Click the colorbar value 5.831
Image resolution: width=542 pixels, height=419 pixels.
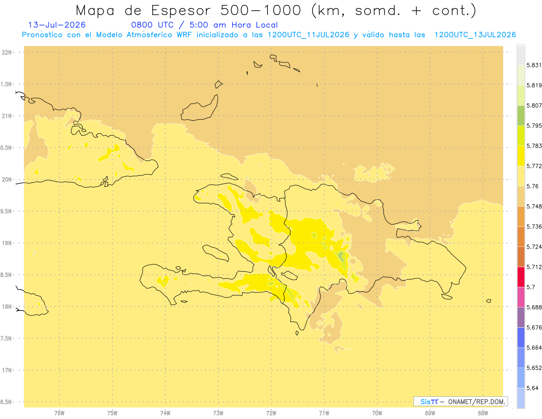point(534,65)
